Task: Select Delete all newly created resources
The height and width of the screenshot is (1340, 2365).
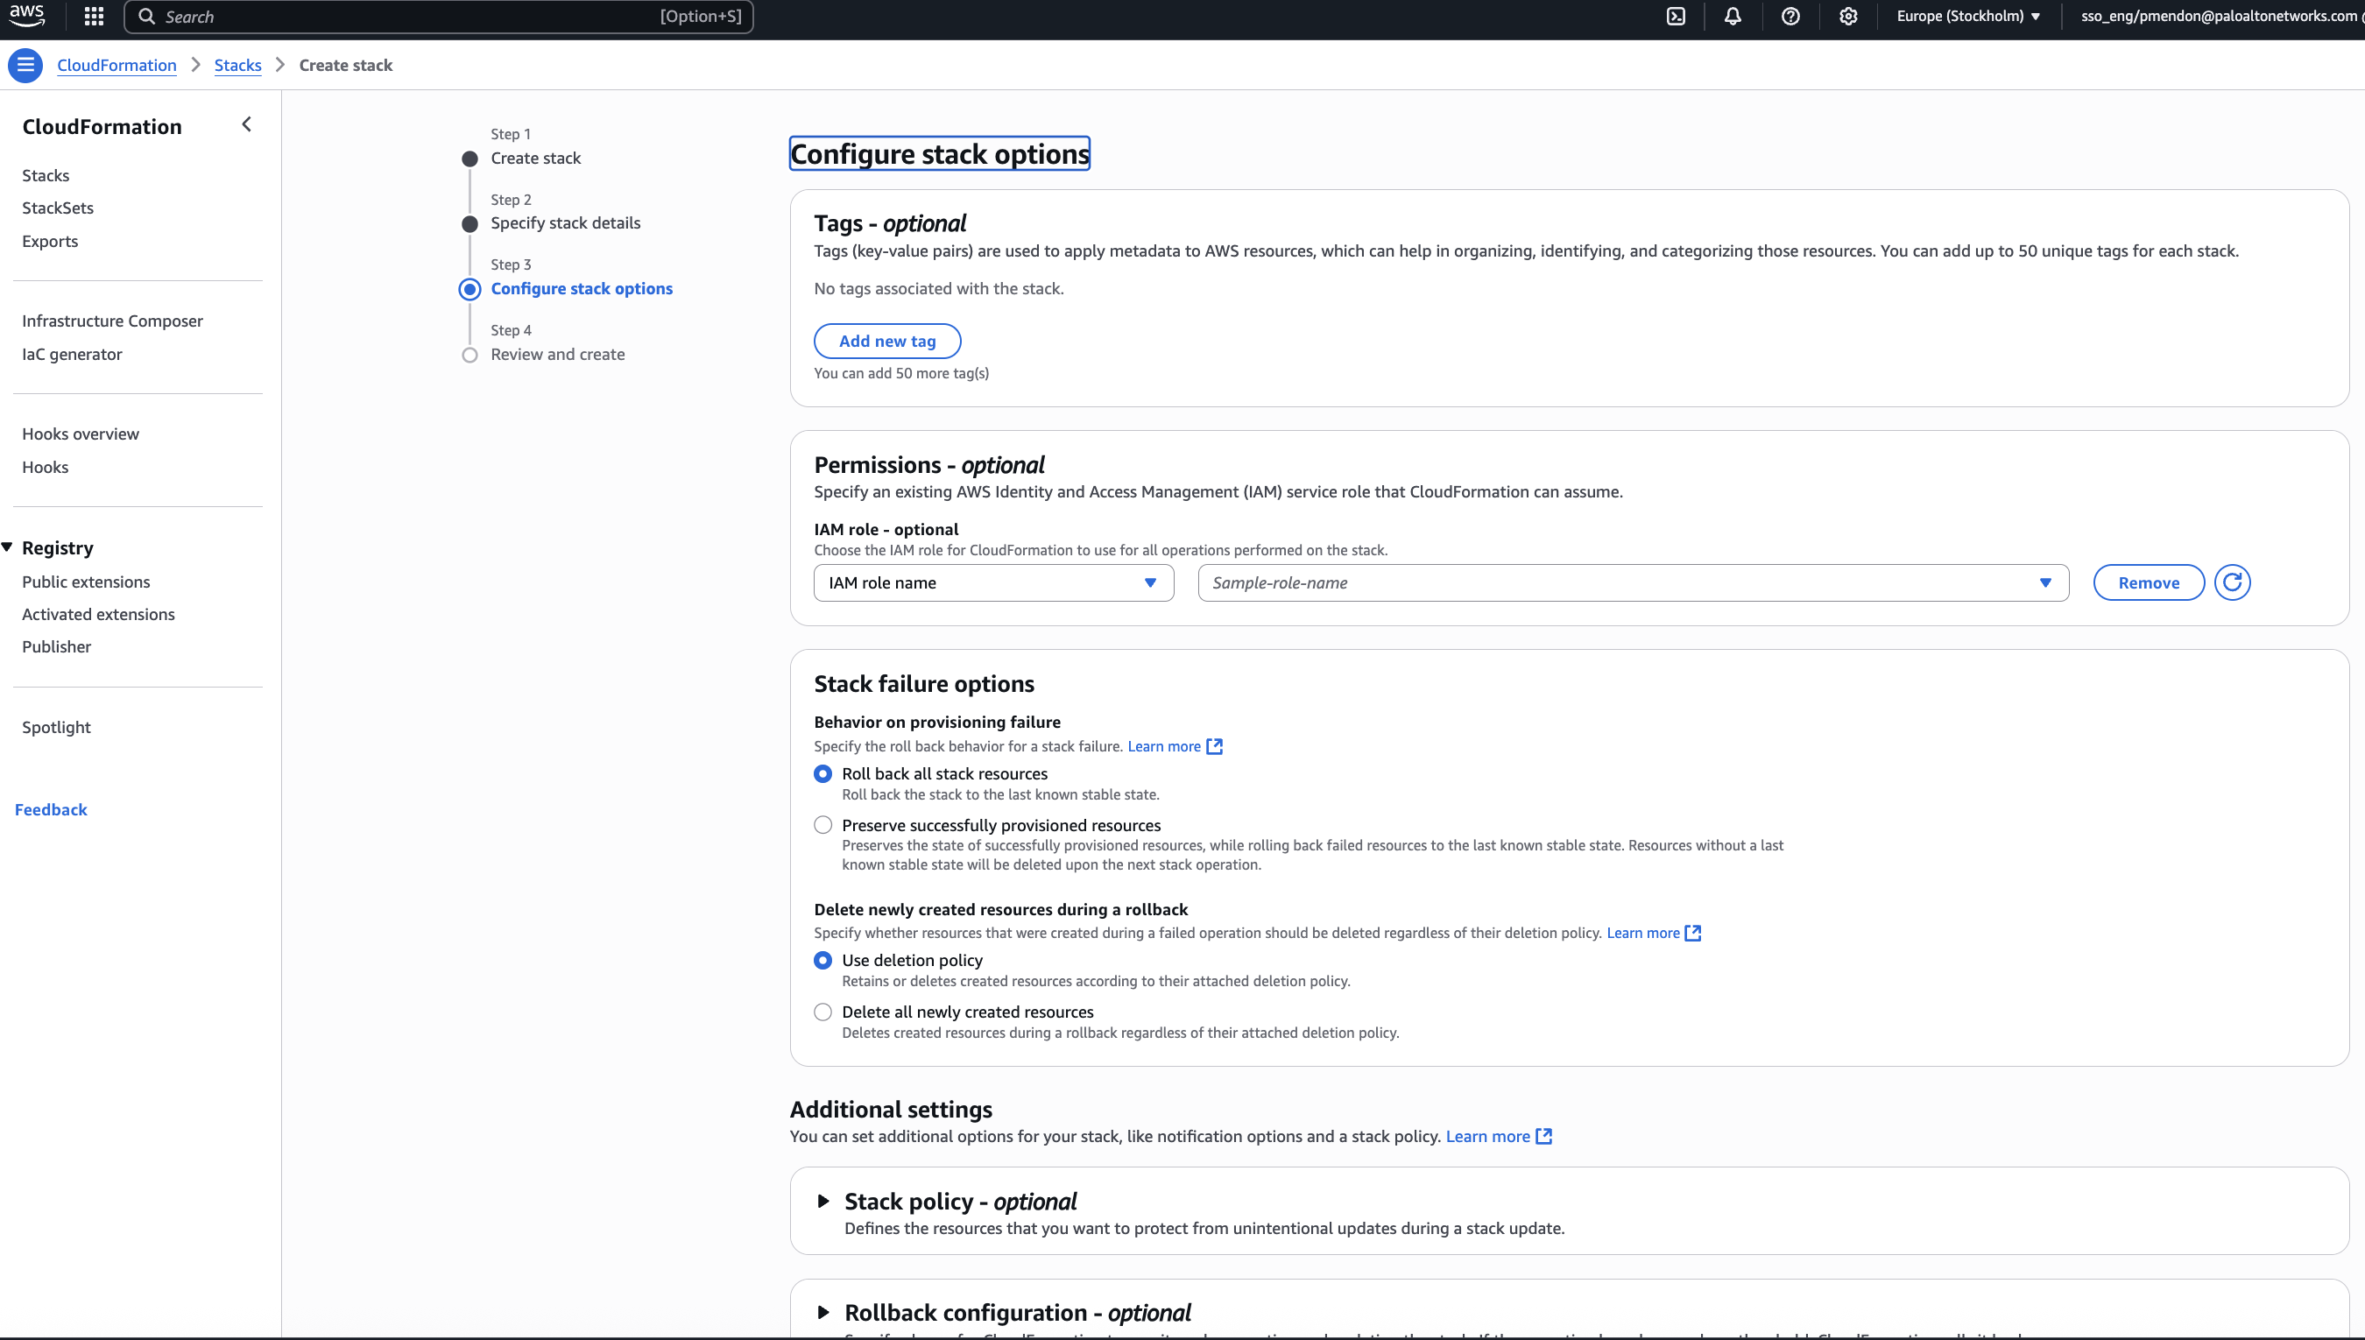Action: coord(822,1012)
